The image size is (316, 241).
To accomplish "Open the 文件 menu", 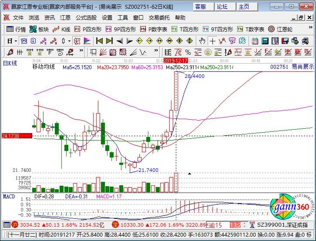I will pos(18,18).
